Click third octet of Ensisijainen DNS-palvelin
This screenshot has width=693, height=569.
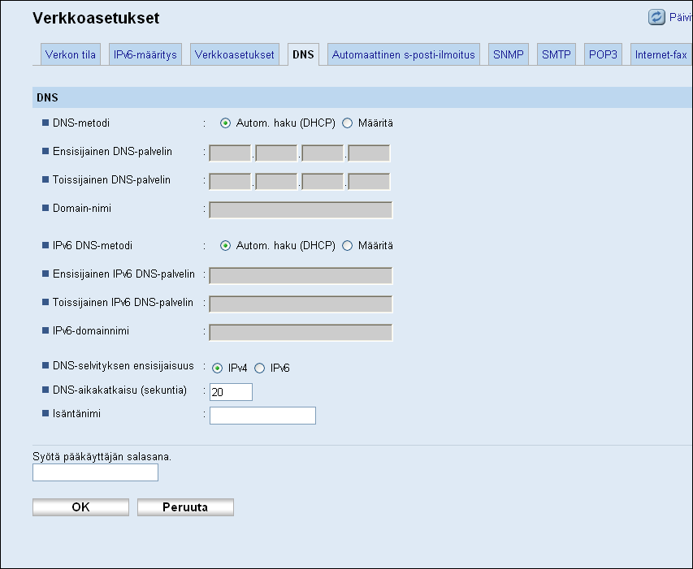(x=323, y=153)
